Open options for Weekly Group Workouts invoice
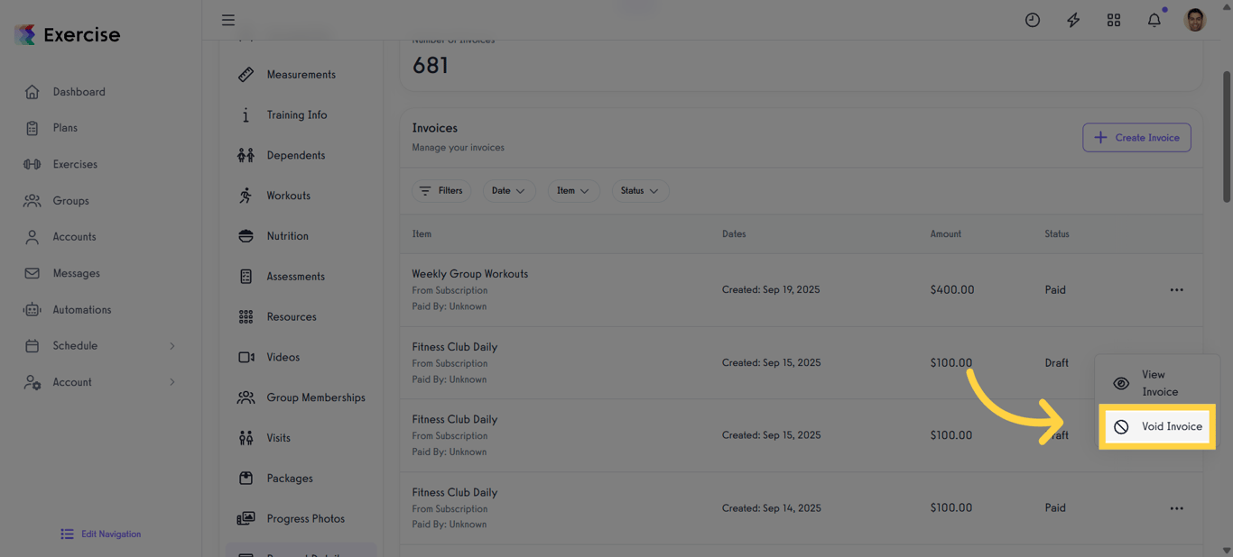Image resolution: width=1233 pixels, height=557 pixels. pyautogui.click(x=1176, y=290)
